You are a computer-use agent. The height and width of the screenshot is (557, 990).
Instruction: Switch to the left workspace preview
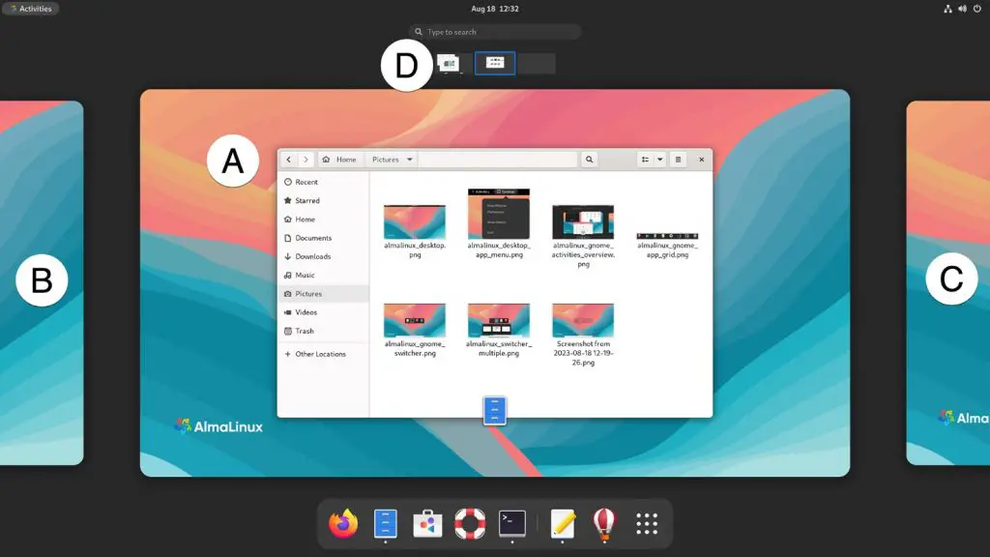pos(42,283)
